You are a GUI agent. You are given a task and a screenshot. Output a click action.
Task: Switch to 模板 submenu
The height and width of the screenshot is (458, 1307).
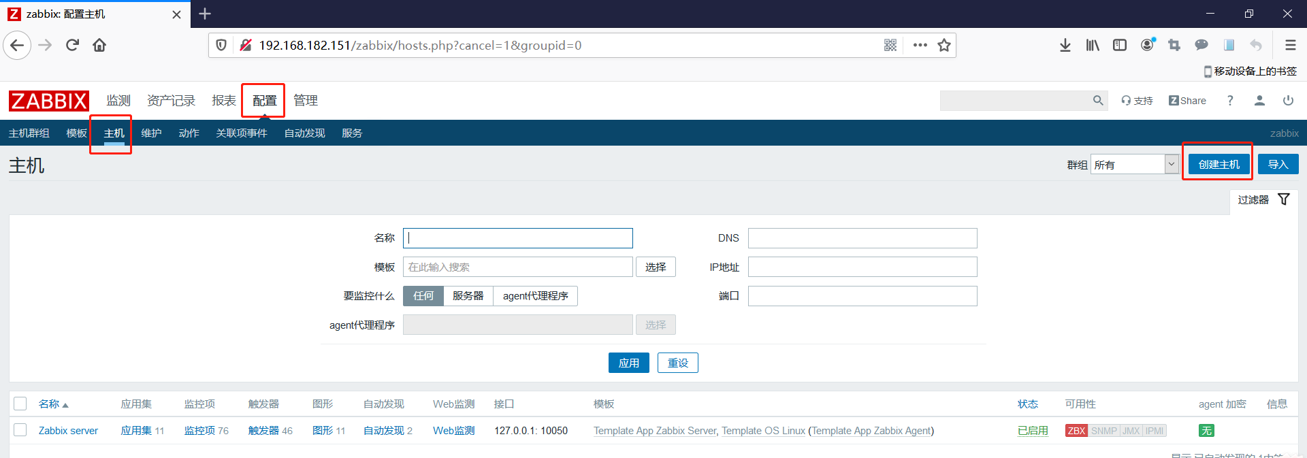pyautogui.click(x=76, y=133)
